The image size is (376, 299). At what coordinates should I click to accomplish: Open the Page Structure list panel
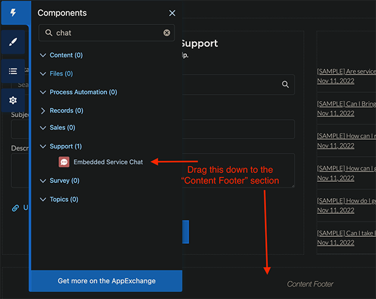pos(13,71)
